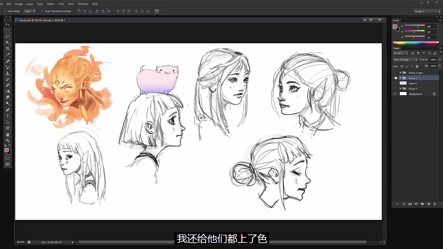Enable the Auto-Select checkbox
The height and width of the screenshot is (249, 443).
(5, 11)
